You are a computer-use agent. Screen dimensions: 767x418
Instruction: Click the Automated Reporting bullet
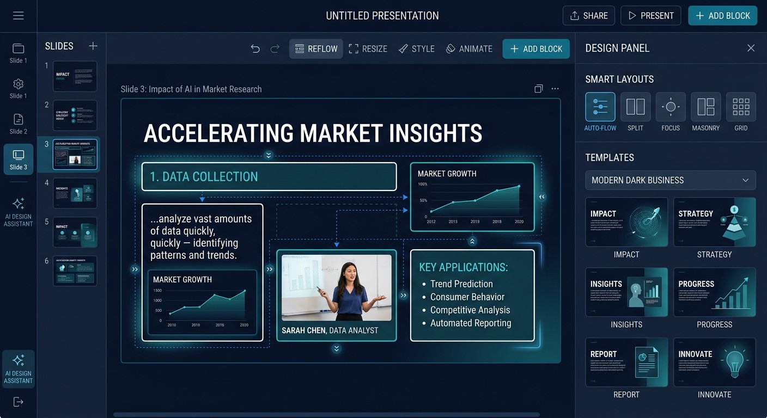(x=471, y=323)
